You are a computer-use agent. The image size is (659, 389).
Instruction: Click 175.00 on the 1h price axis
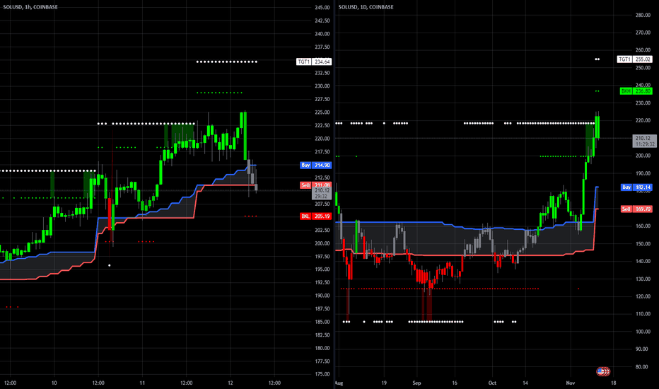point(322,374)
